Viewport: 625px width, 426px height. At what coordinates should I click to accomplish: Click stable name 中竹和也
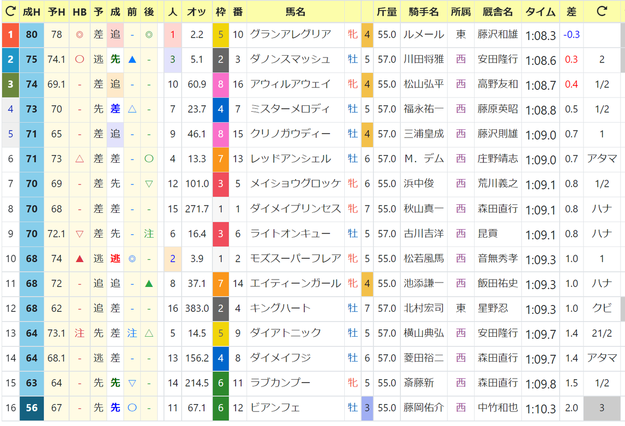(498, 407)
